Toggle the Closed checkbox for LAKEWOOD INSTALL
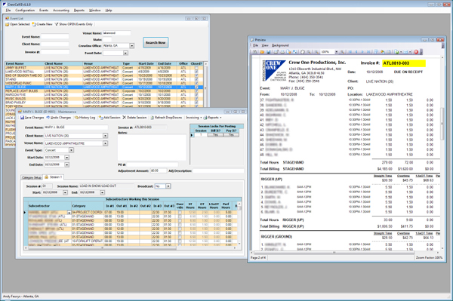453x301 pixels. click(x=196, y=72)
